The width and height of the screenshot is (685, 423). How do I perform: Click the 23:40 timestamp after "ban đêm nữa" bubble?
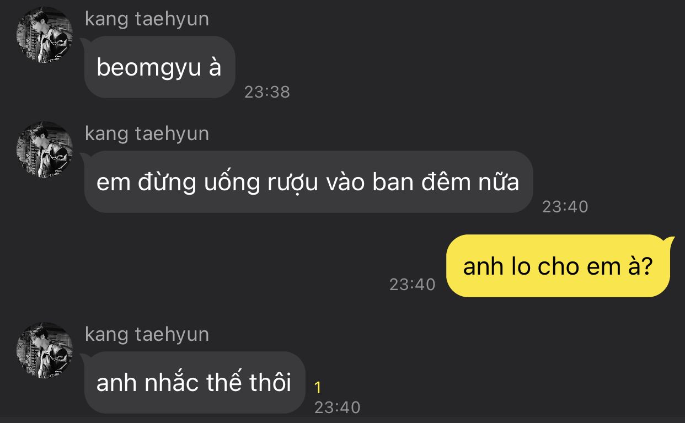click(x=565, y=206)
